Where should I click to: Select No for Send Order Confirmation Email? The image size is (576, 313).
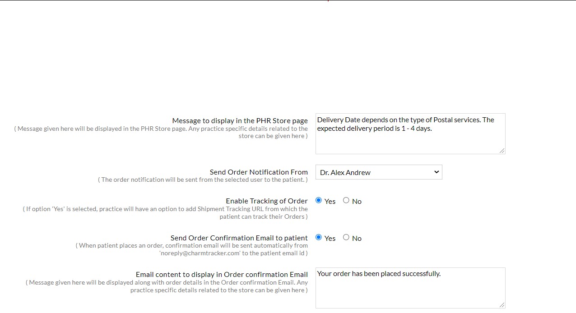(346, 237)
